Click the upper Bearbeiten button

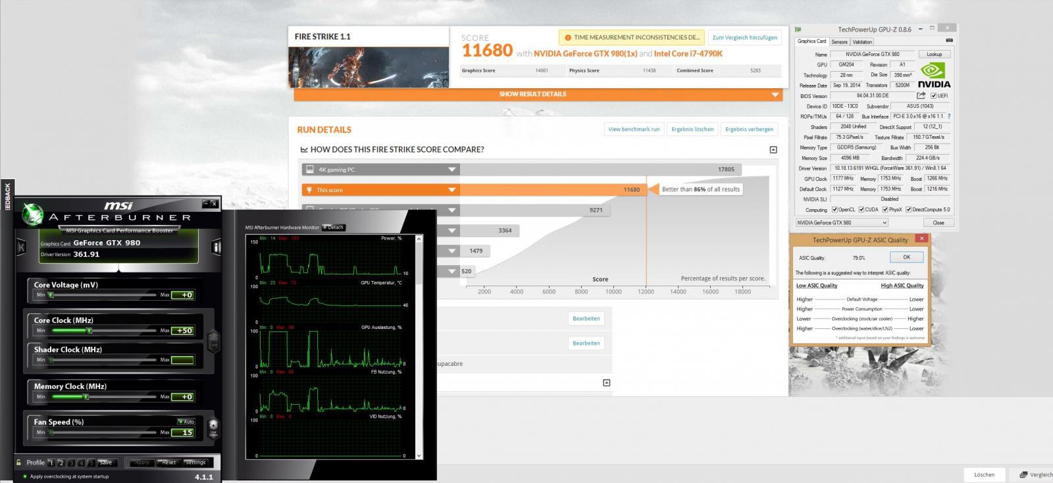(x=586, y=318)
